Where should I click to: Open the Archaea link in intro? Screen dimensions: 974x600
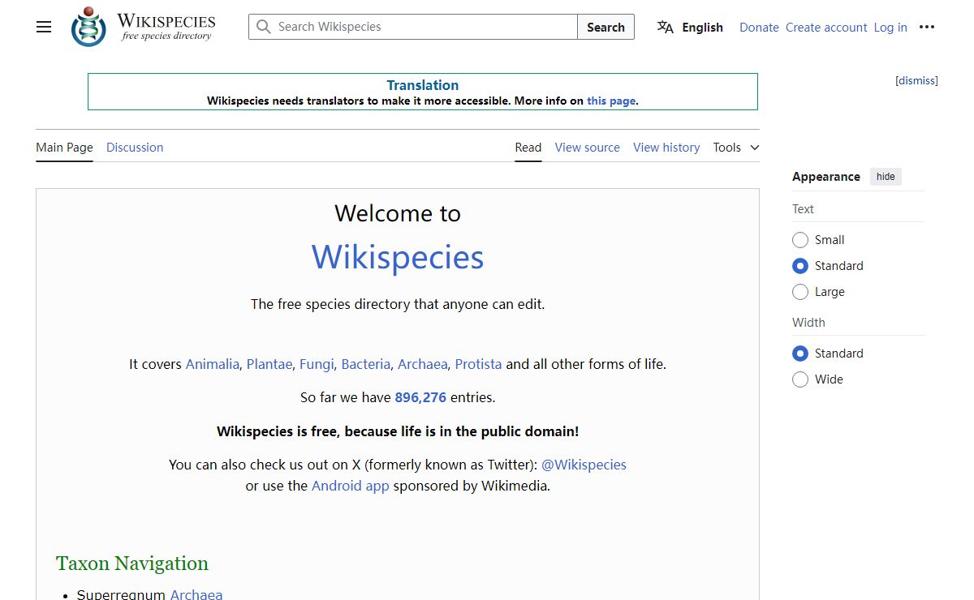[422, 364]
